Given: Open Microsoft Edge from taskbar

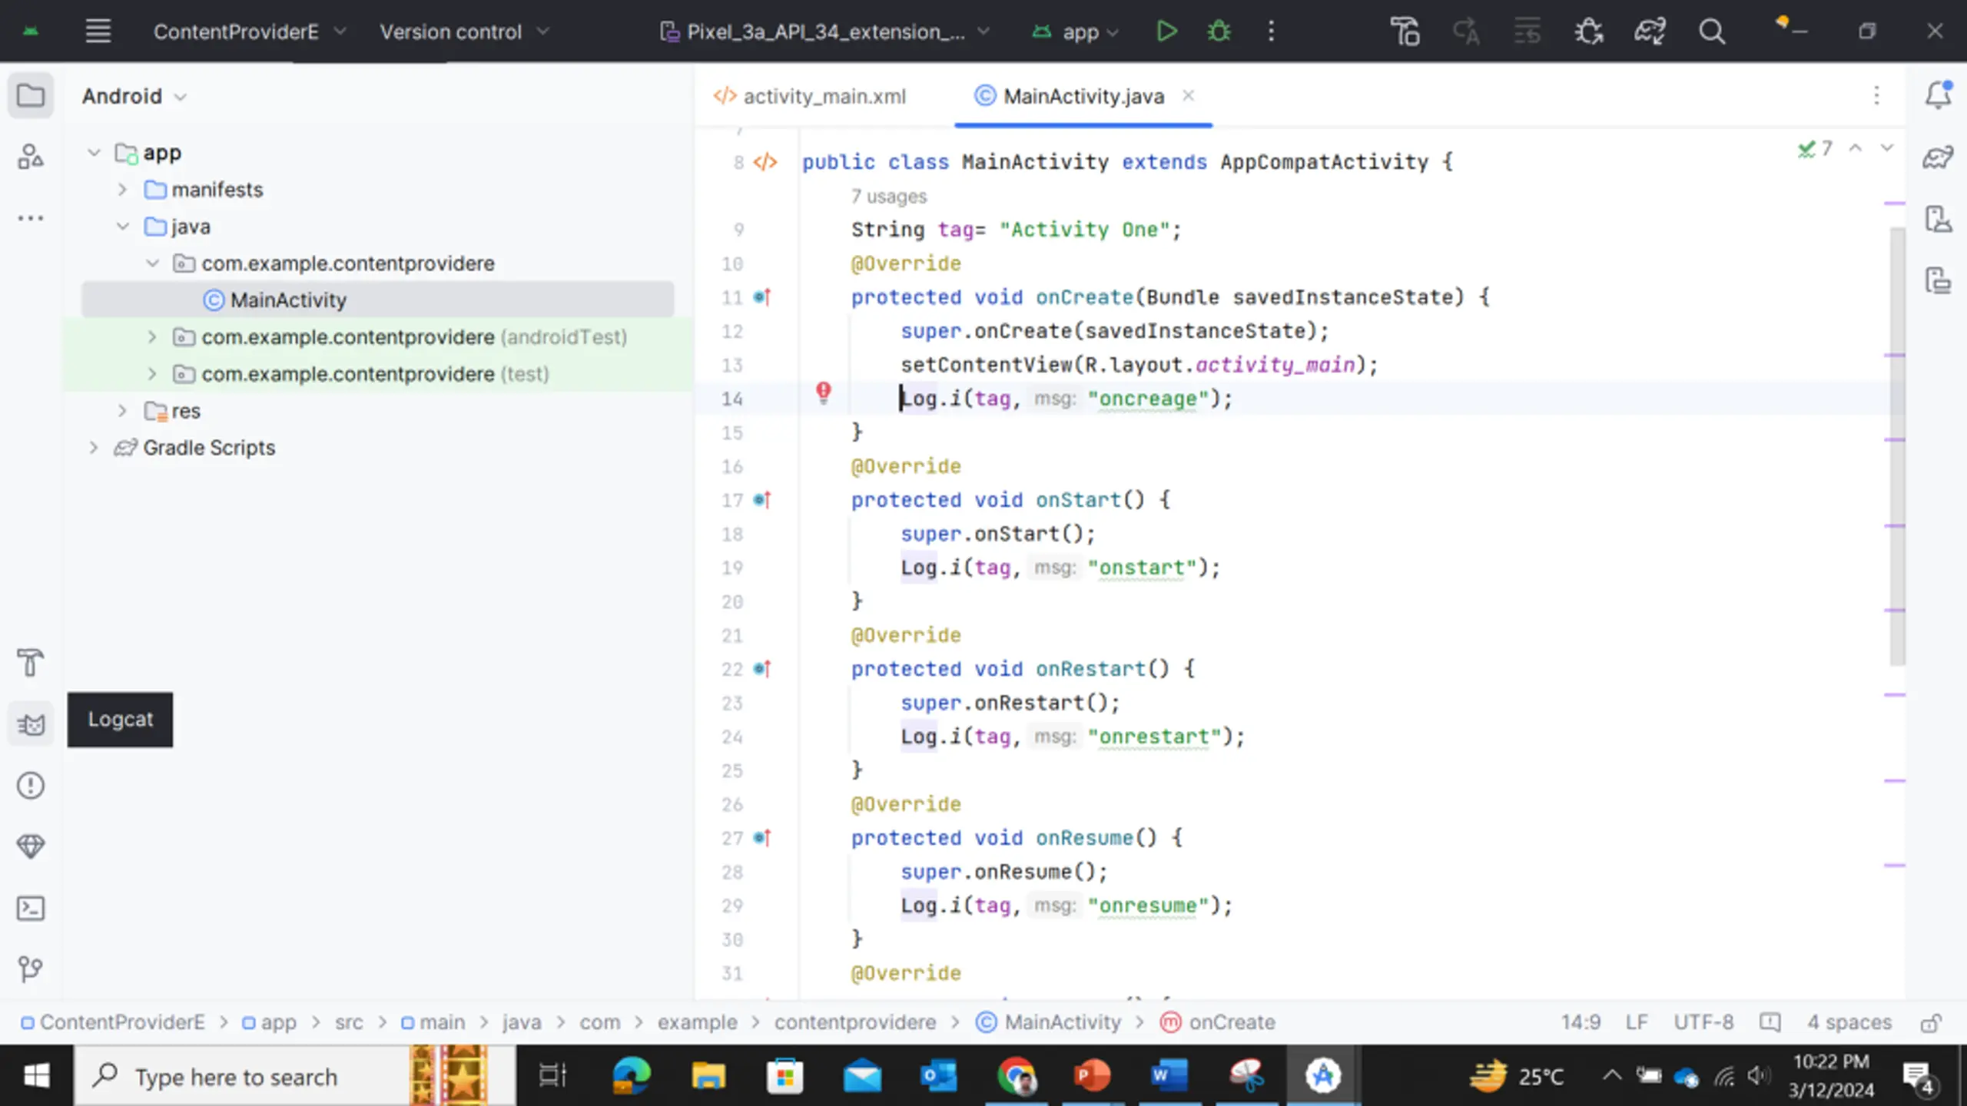Looking at the screenshot, I should (631, 1076).
